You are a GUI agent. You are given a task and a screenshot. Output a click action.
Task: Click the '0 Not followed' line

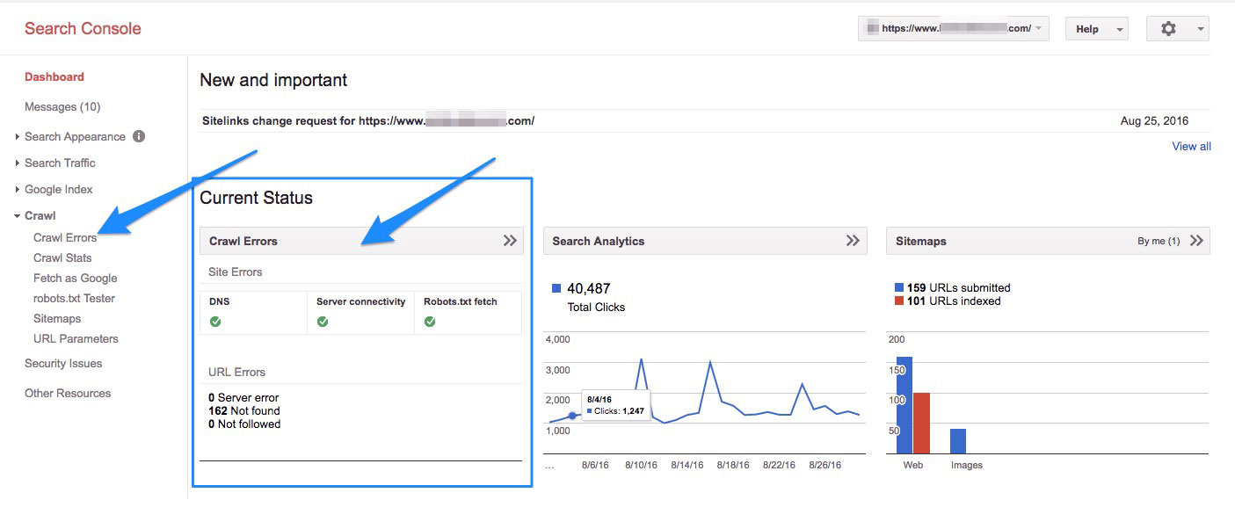coord(245,424)
